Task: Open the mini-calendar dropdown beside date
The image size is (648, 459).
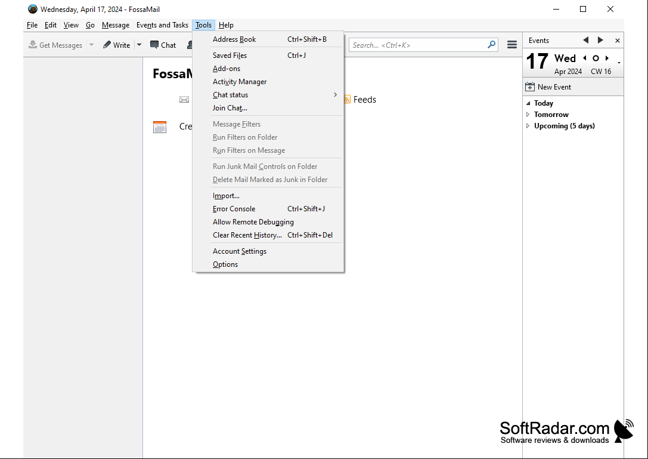Action: click(x=619, y=63)
